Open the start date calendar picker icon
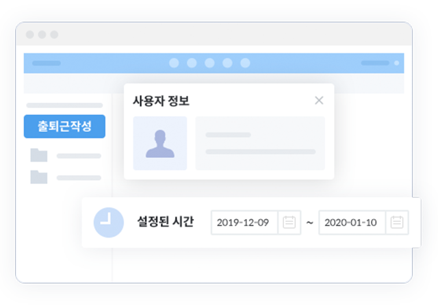This screenshot has height=308, width=438. pyautogui.click(x=289, y=222)
